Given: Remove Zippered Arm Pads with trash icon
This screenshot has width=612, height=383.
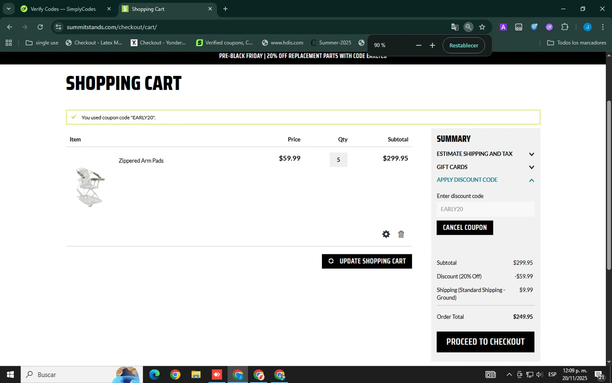Looking at the screenshot, I should point(401,234).
